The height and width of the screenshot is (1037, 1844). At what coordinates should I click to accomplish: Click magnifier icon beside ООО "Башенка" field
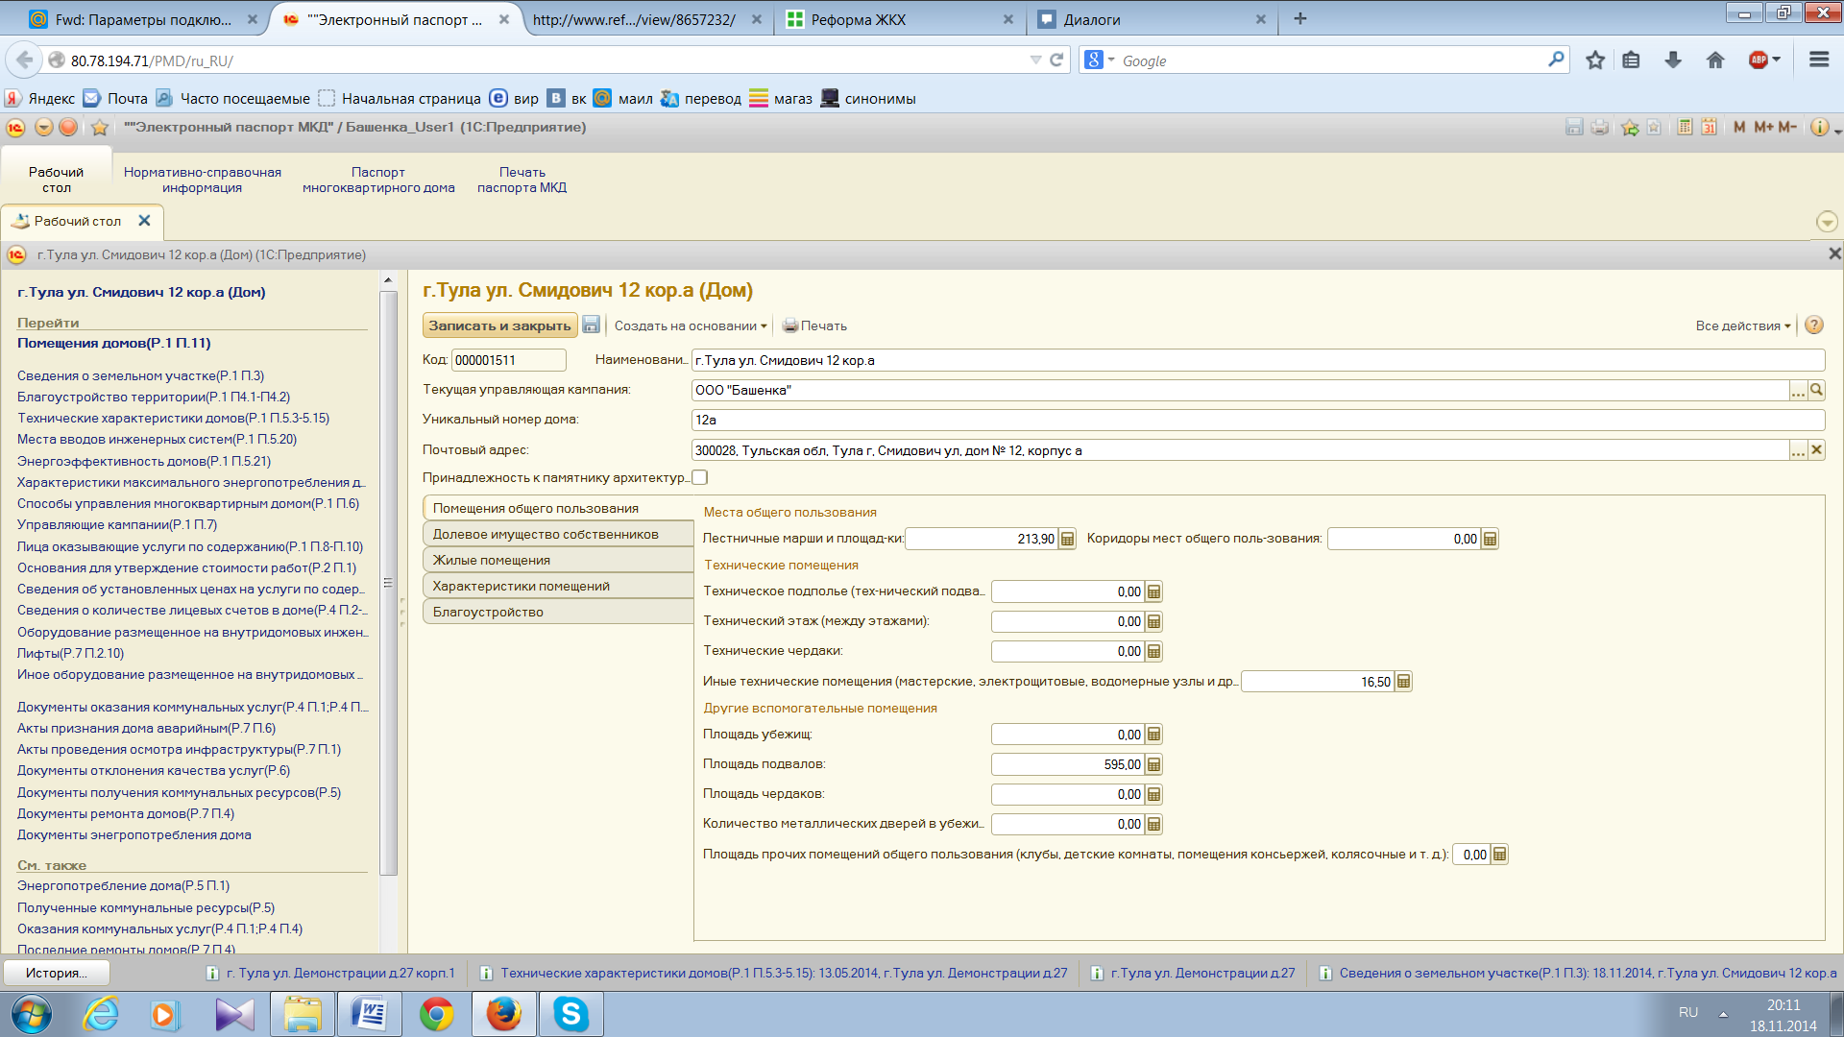point(1816,390)
